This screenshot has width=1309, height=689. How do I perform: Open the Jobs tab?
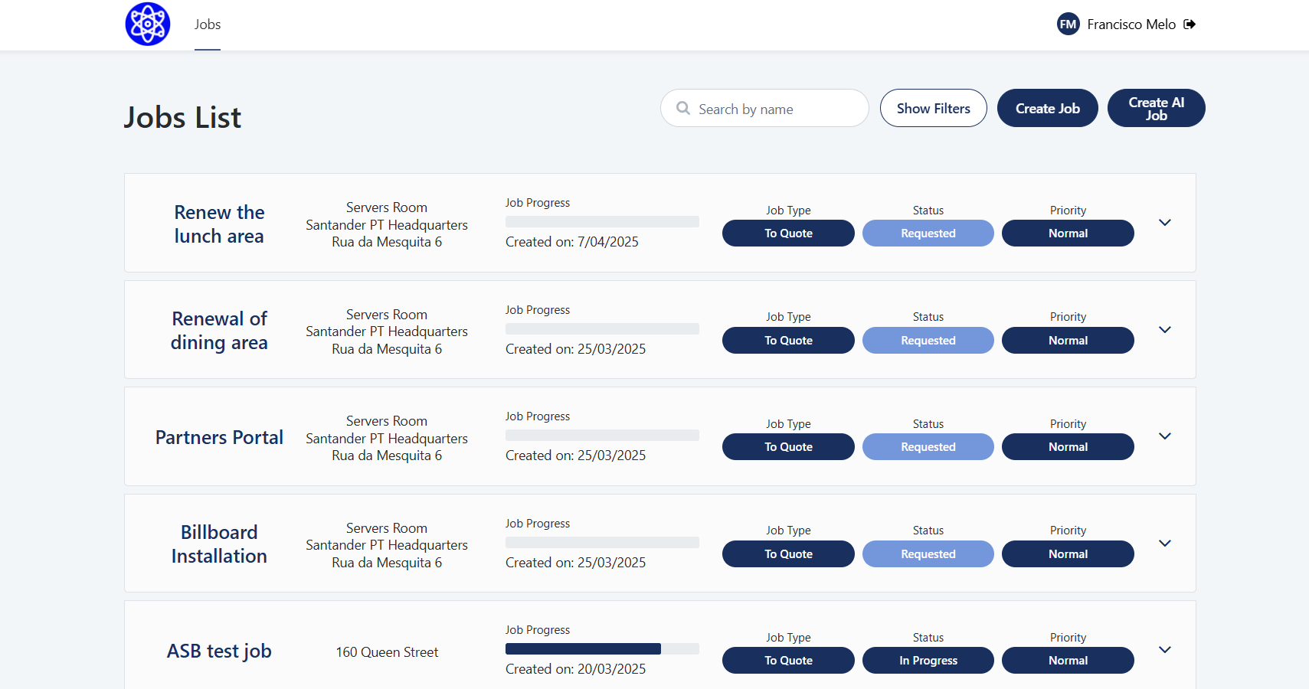(x=207, y=24)
